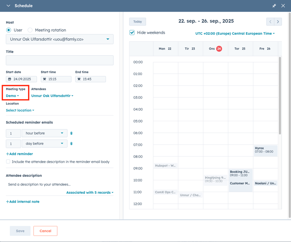This screenshot has height=242, width=291.
Task: Click Add internal note link
Action: point(23,202)
